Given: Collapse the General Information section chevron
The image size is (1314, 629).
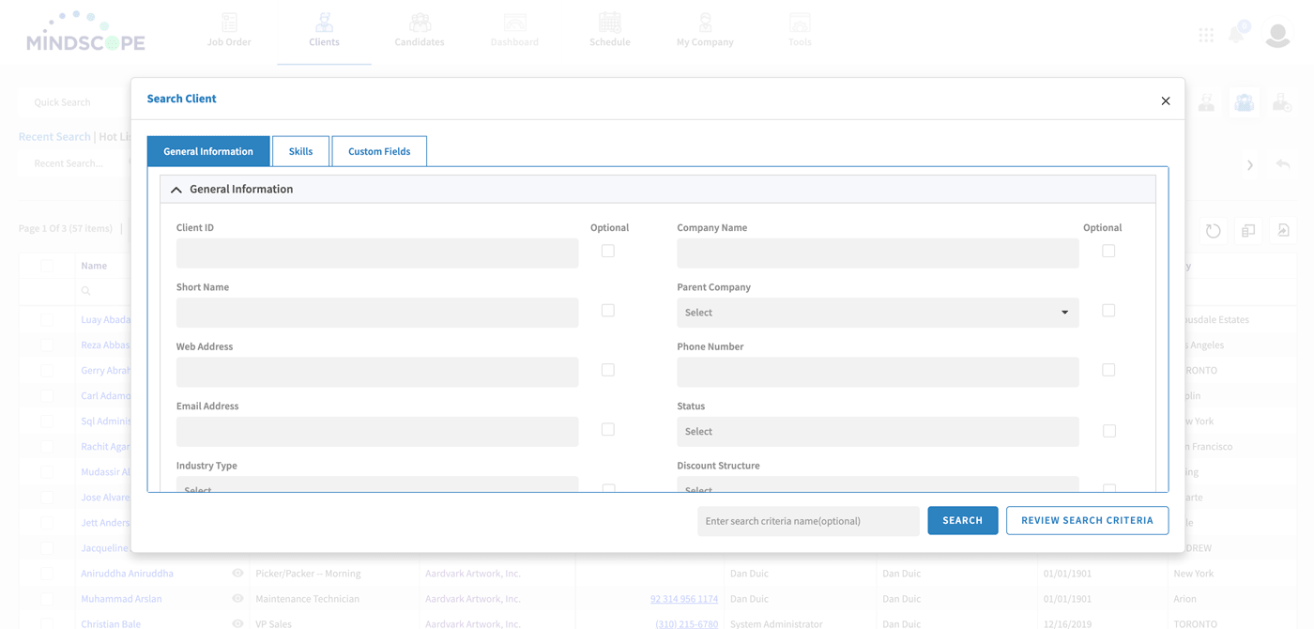Looking at the screenshot, I should click(176, 189).
